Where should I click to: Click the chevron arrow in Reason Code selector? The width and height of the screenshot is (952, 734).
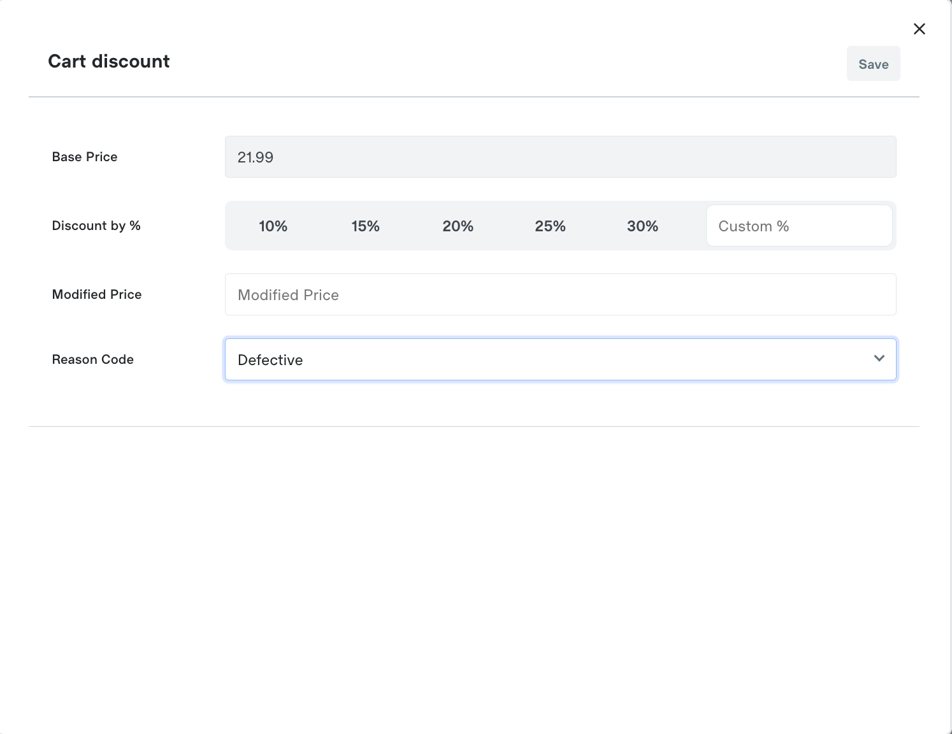tap(879, 359)
